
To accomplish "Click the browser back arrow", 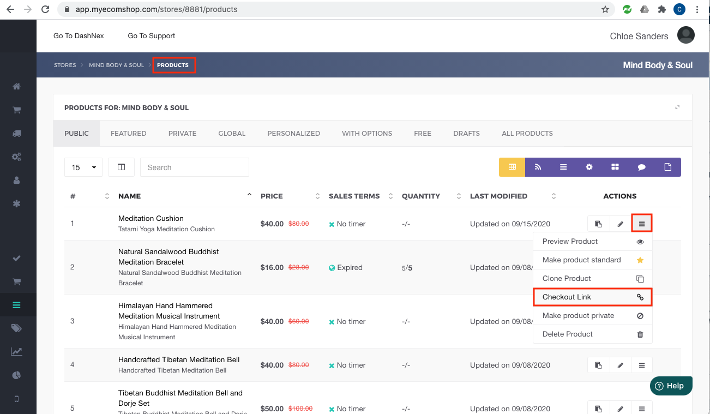I will click(10, 9).
